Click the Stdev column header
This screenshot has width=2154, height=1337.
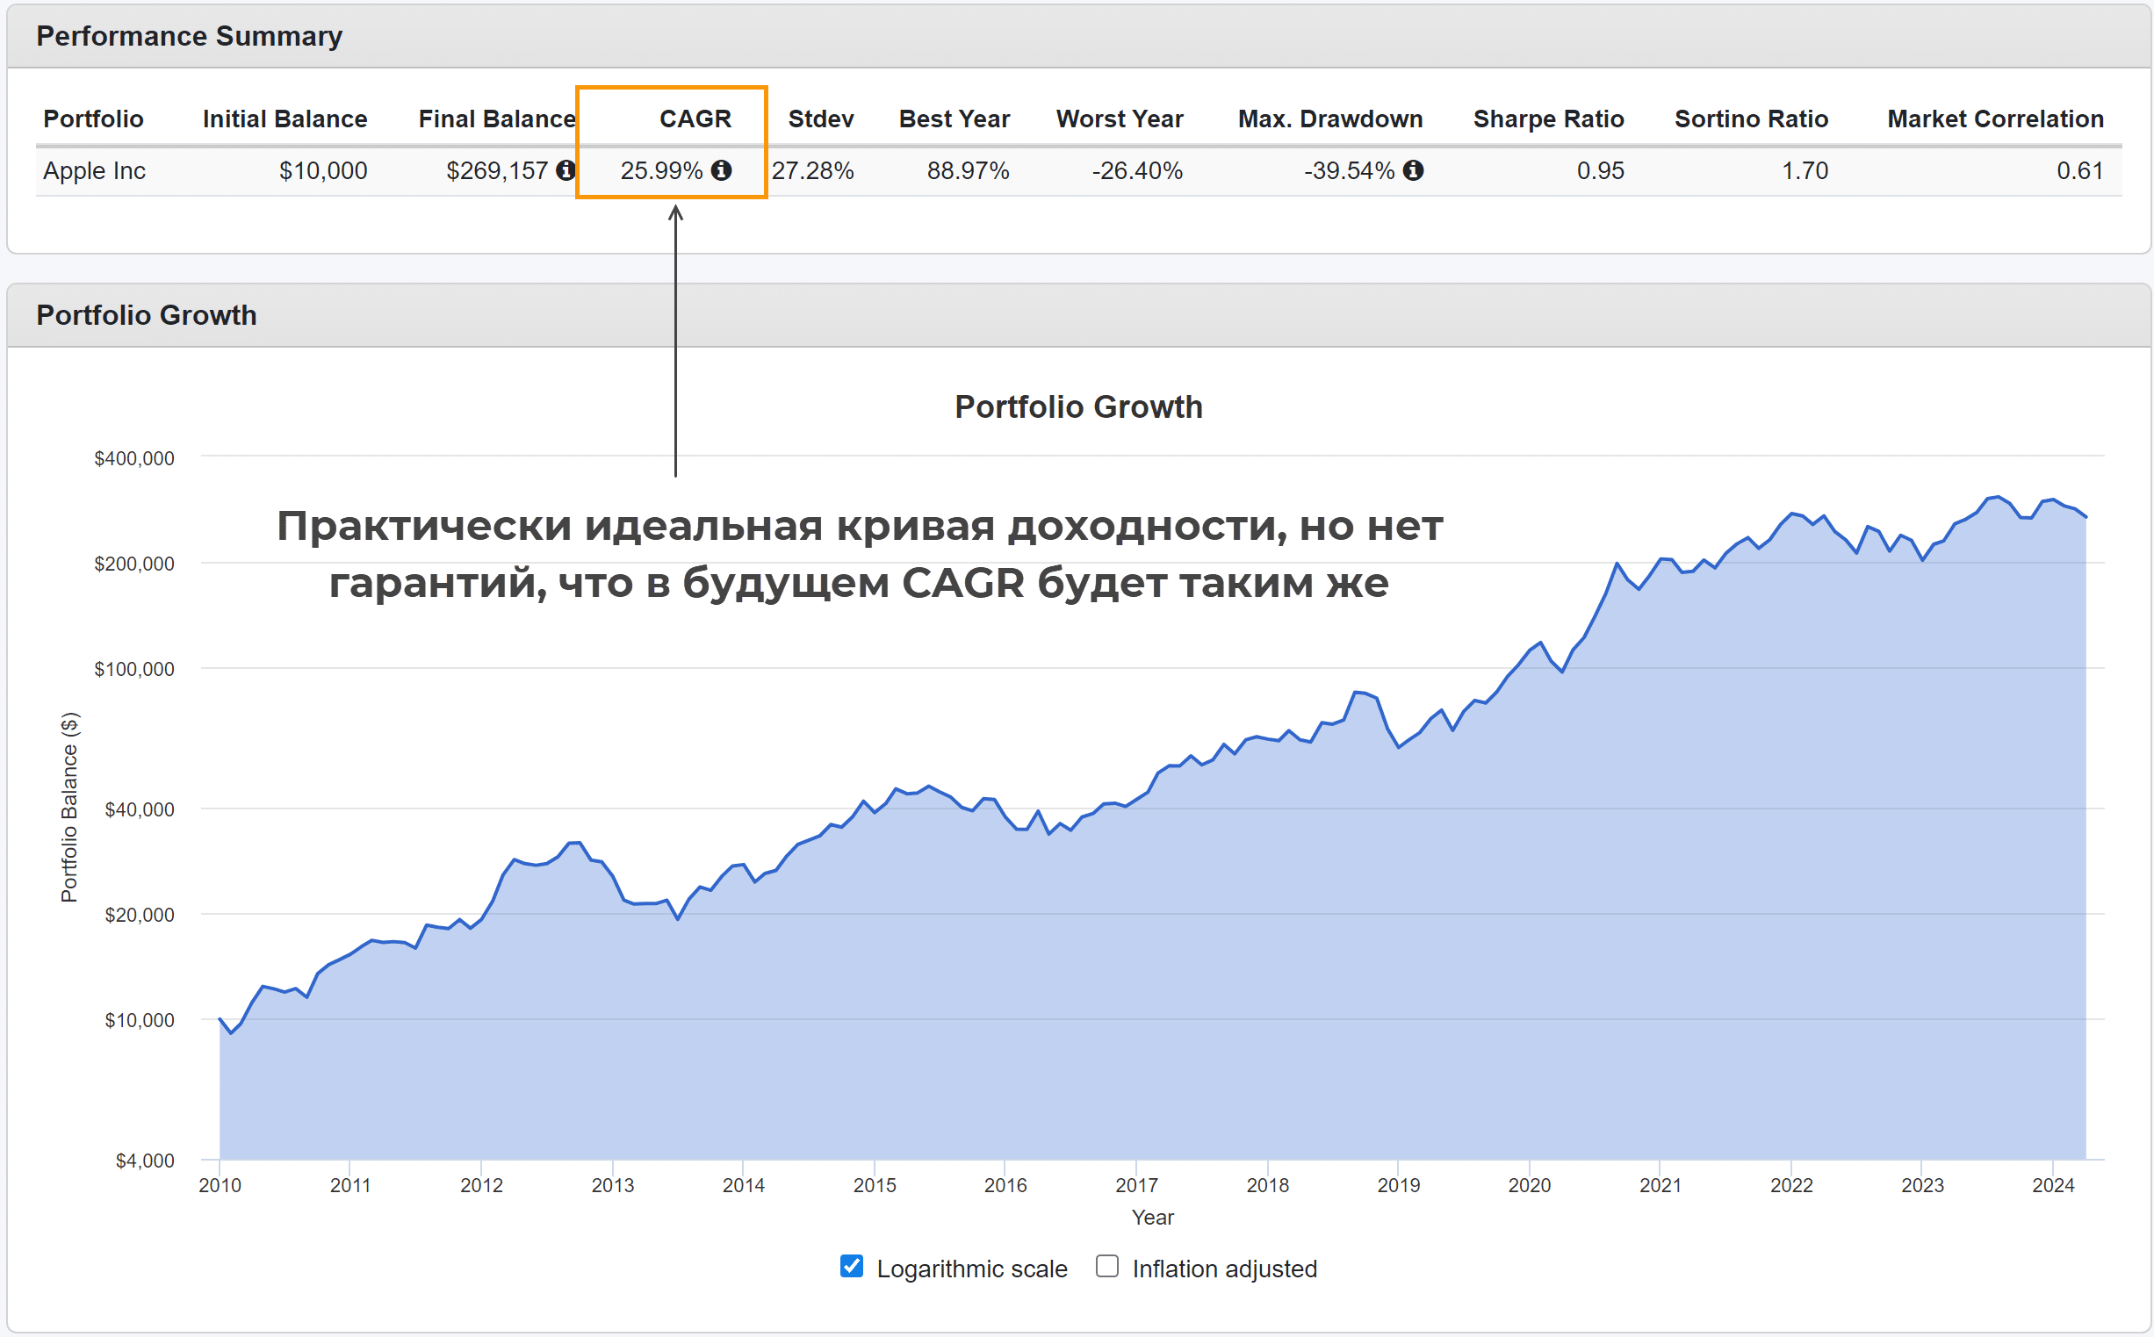(x=820, y=119)
